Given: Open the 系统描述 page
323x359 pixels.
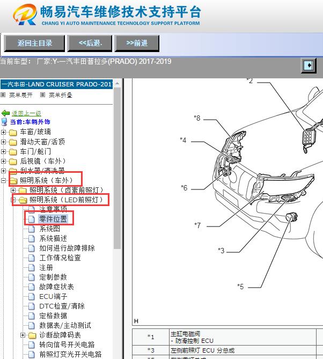Looking at the screenshot, I should [x=53, y=239].
